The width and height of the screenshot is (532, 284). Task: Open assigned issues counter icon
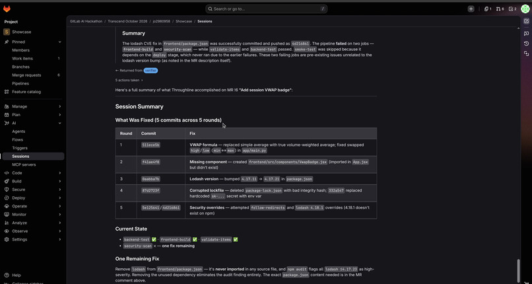(488, 9)
